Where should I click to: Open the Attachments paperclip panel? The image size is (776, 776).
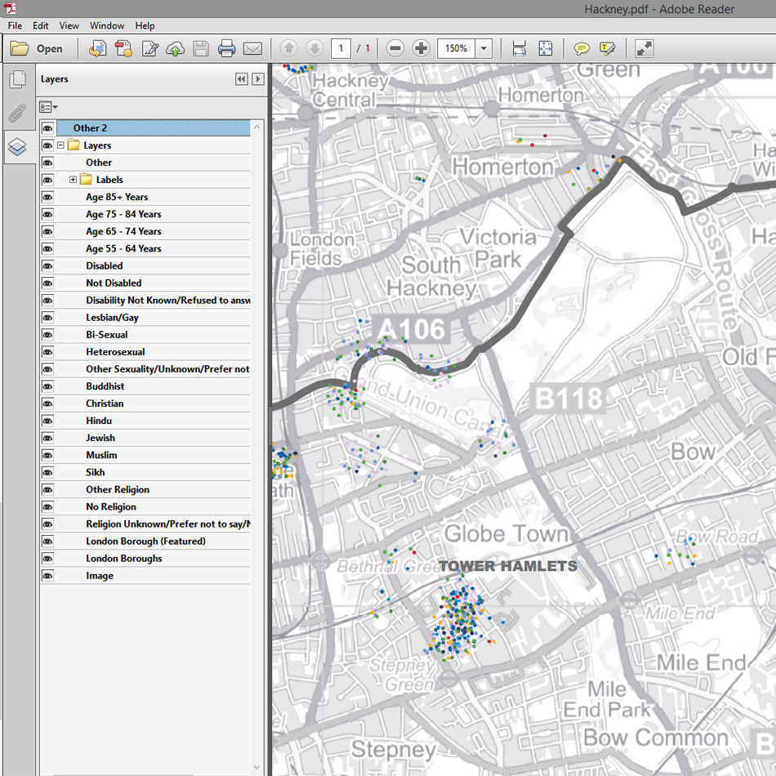[x=17, y=114]
